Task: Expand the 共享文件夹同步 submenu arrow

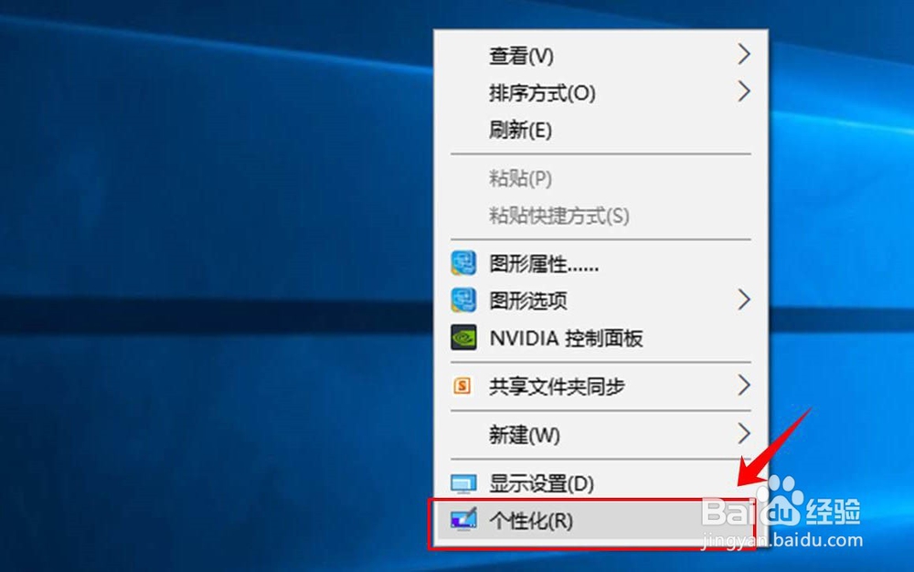Action: [x=745, y=387]
